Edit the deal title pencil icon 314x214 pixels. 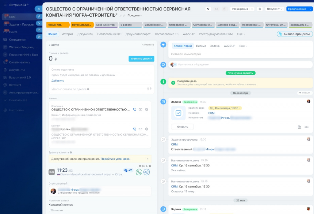pos(121,16)
